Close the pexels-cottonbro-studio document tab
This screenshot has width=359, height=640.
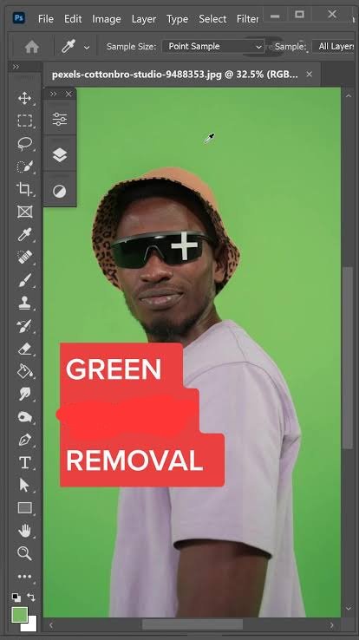pos(310,75)
